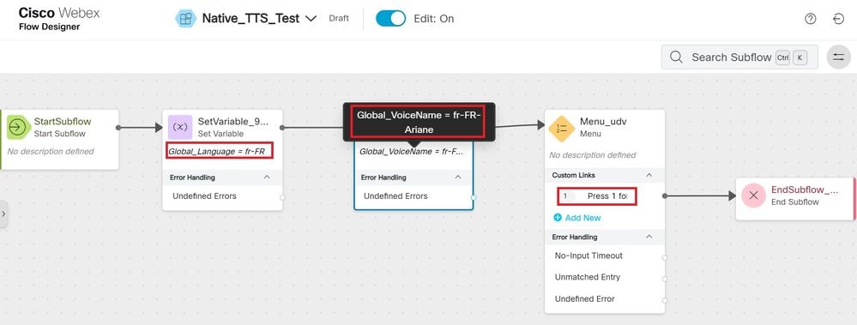This screenshot has width=857, height=325.
Task: Click the EndSubflow pink X icon
Action: point(754,196)
